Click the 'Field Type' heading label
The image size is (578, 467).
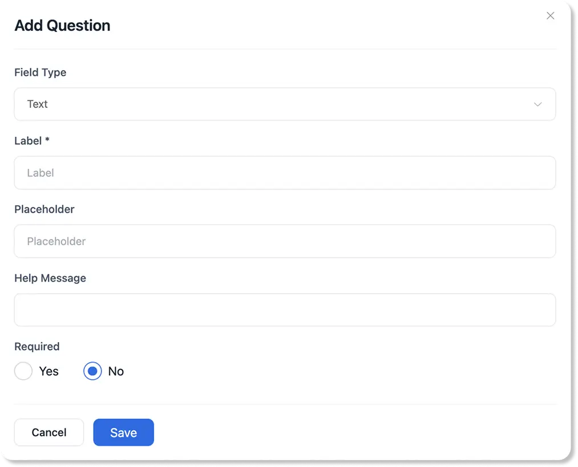coord(40,72)
